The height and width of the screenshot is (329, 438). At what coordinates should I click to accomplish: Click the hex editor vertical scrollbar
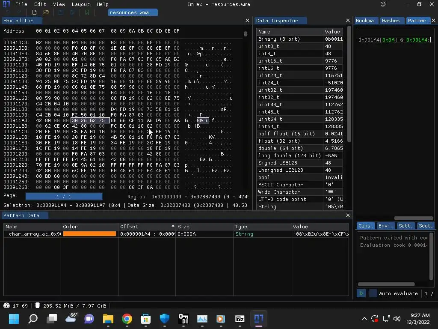(245, 33)
